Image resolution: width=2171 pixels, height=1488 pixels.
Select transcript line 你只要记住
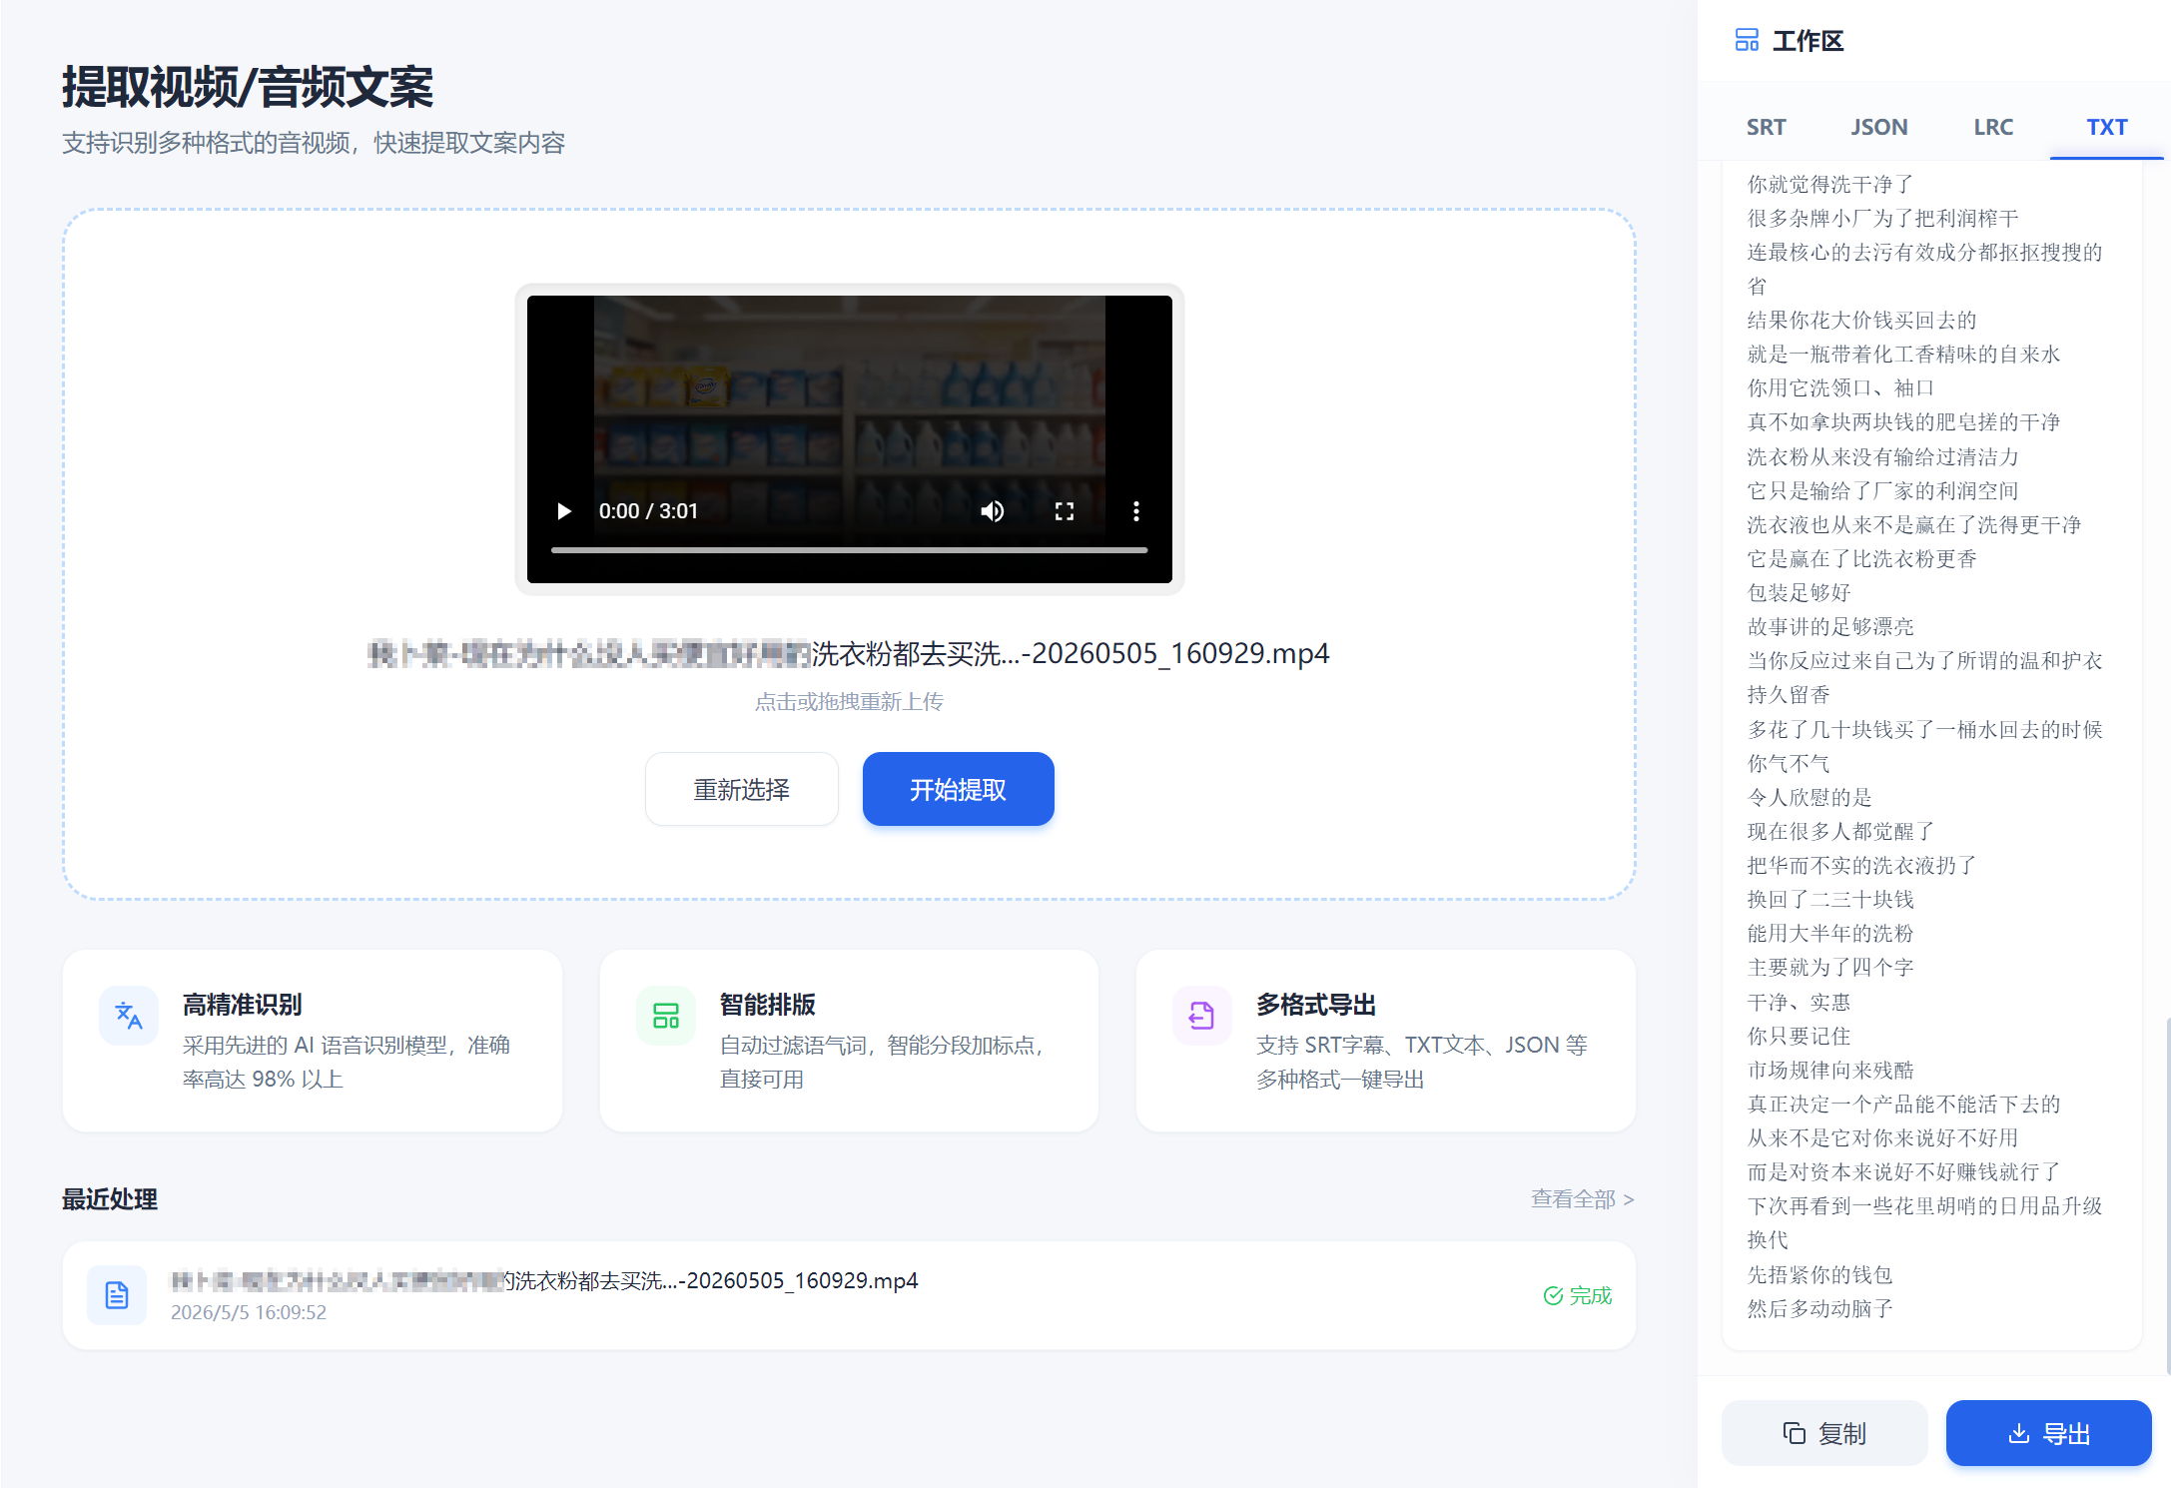(x=1799, y=1036)
